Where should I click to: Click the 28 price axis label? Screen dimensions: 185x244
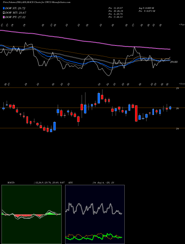[177, 88]
